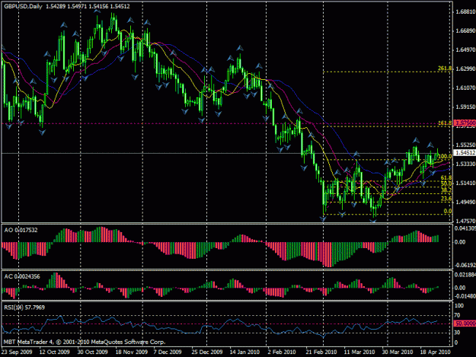Click the 1.59150 price axis label
This screenshot has width=476, height=357.
(x=465, y=107)
